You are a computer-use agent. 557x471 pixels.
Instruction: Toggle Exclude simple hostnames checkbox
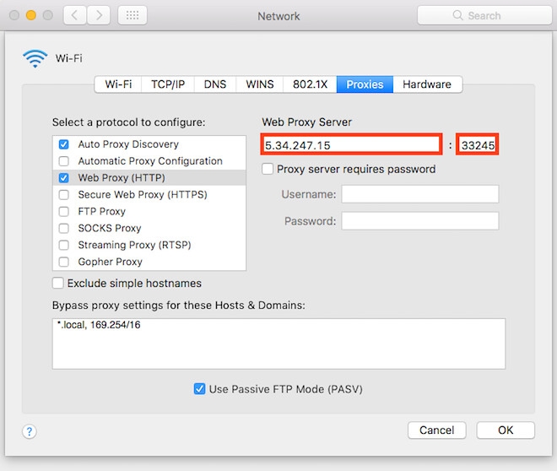58,283
